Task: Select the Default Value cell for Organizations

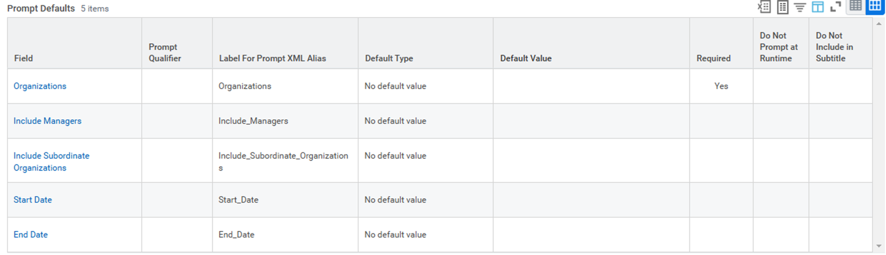Action: tap(591, 86)
